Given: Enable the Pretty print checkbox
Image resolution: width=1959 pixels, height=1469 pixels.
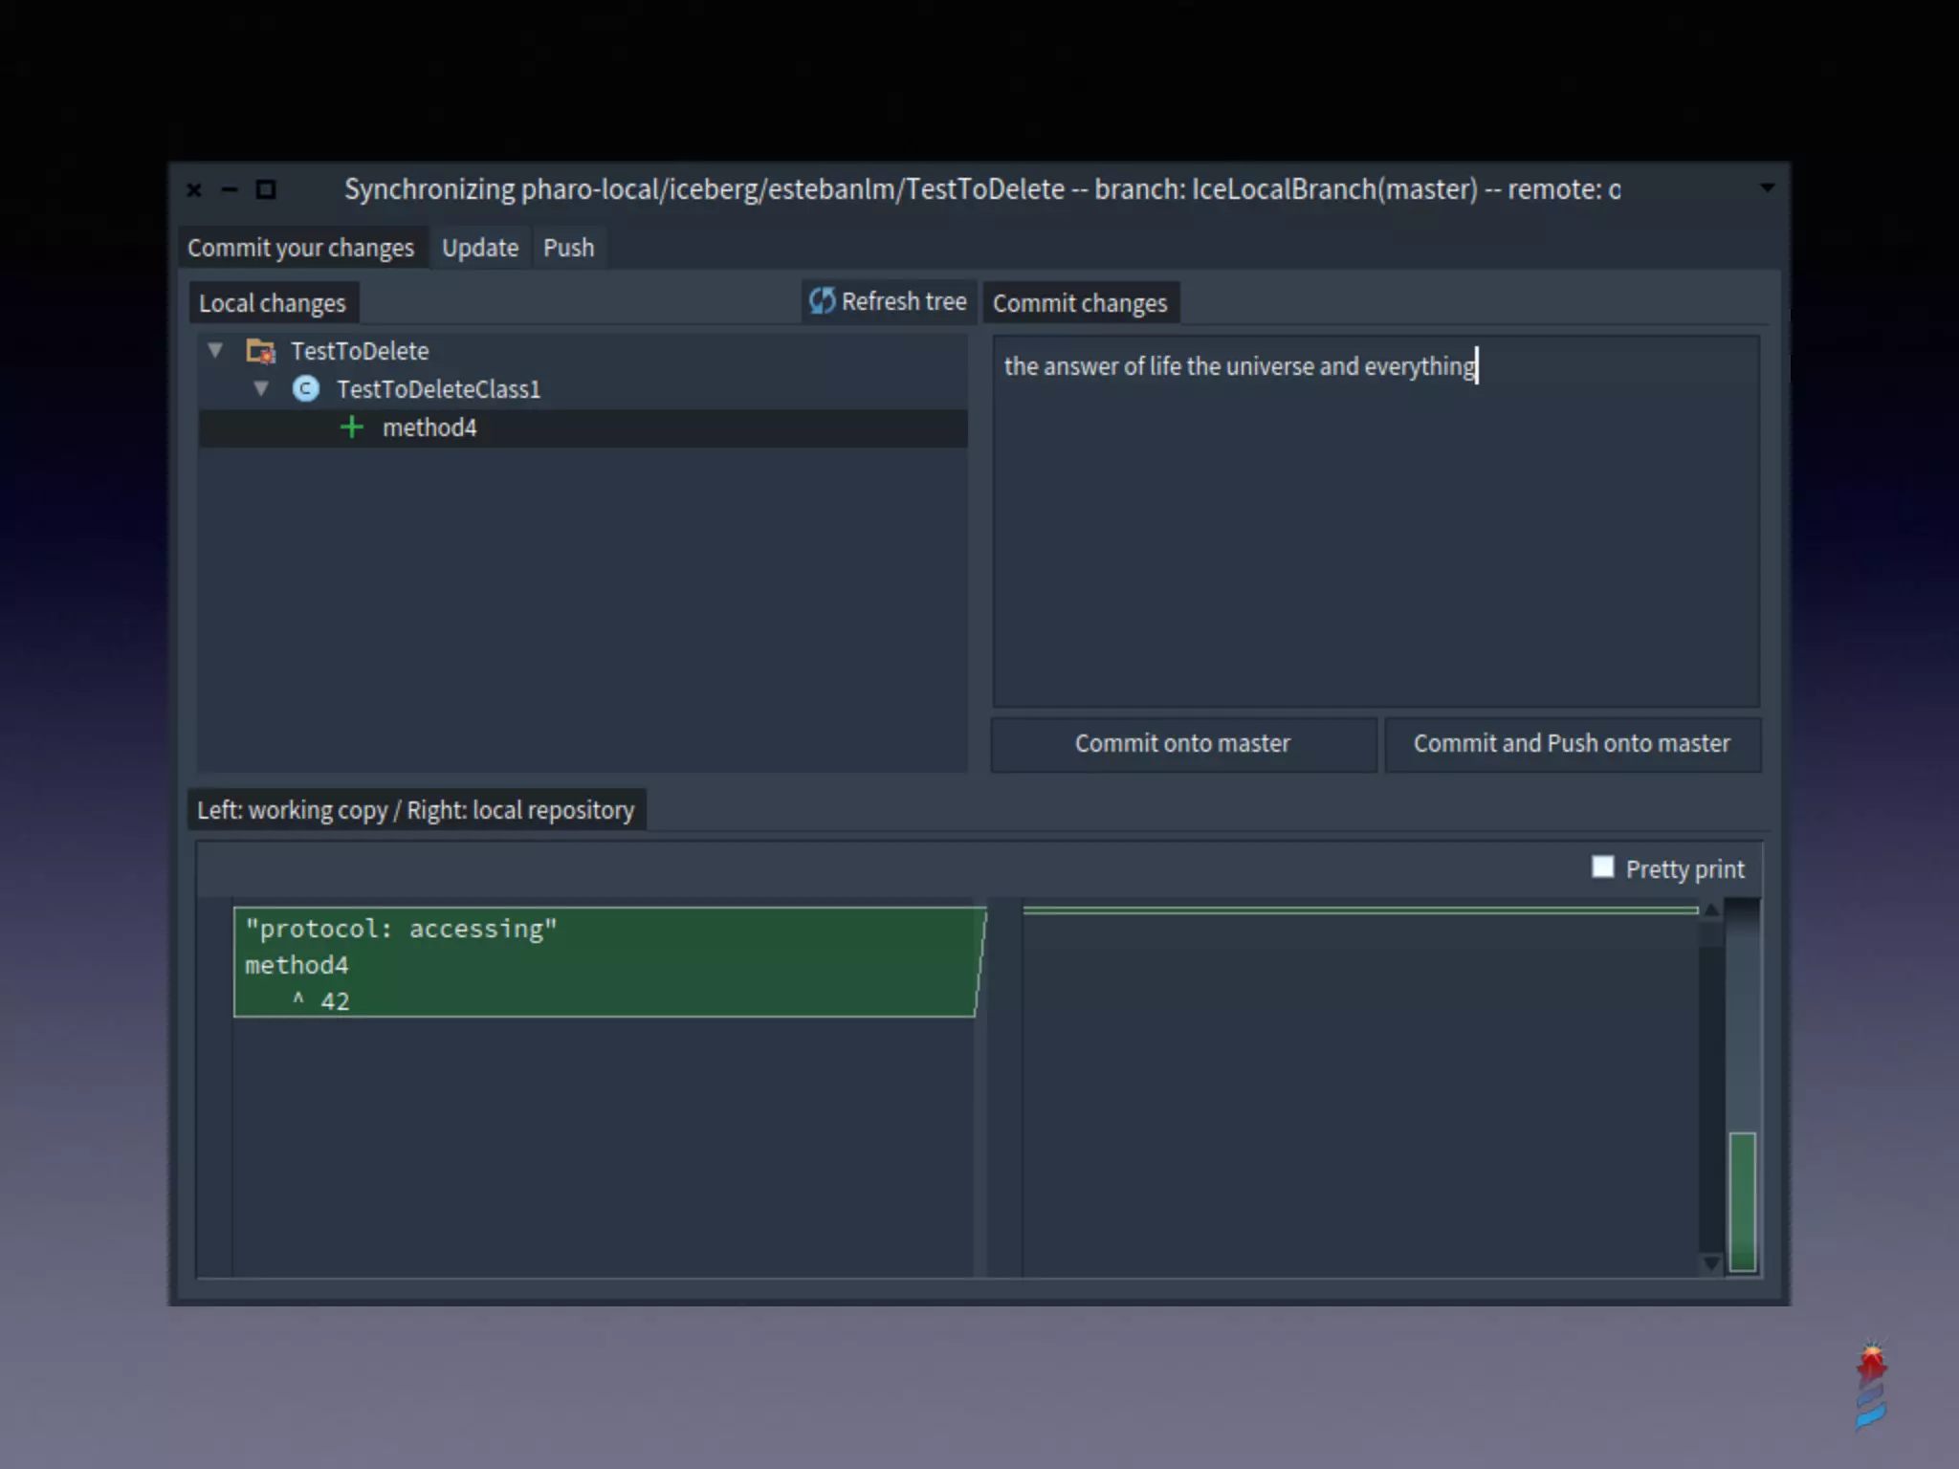Looking at the screenshot, I should 1602,867.
